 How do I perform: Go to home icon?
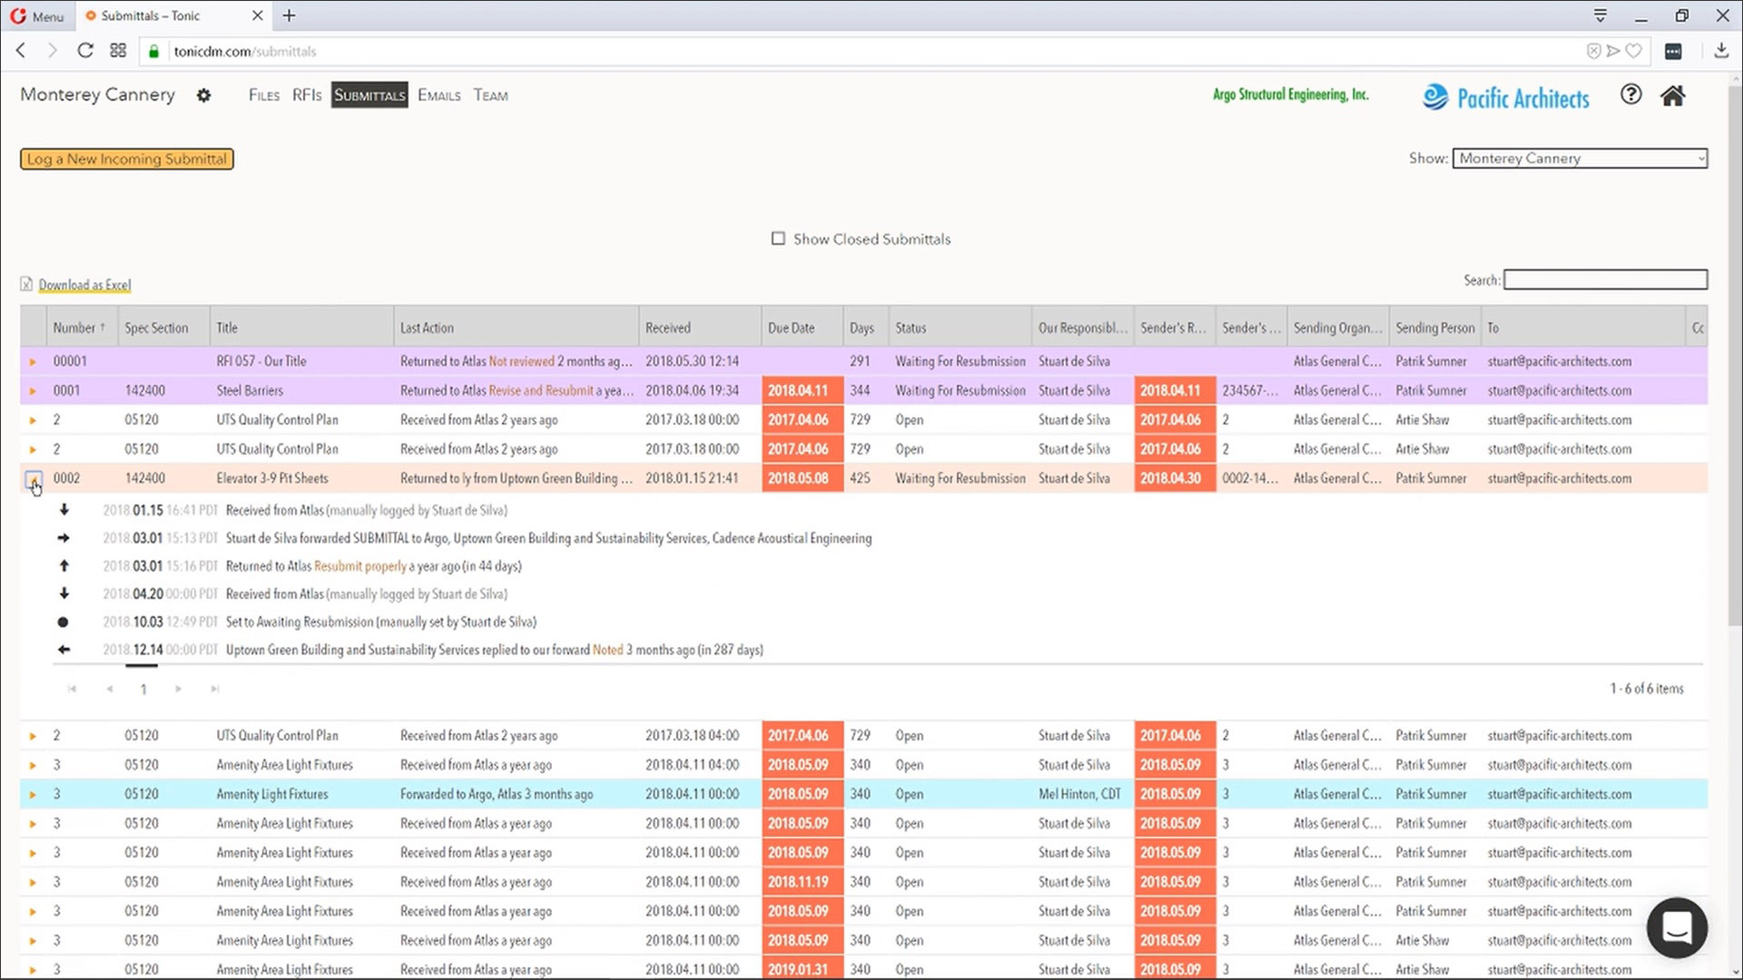[1672, 95]
